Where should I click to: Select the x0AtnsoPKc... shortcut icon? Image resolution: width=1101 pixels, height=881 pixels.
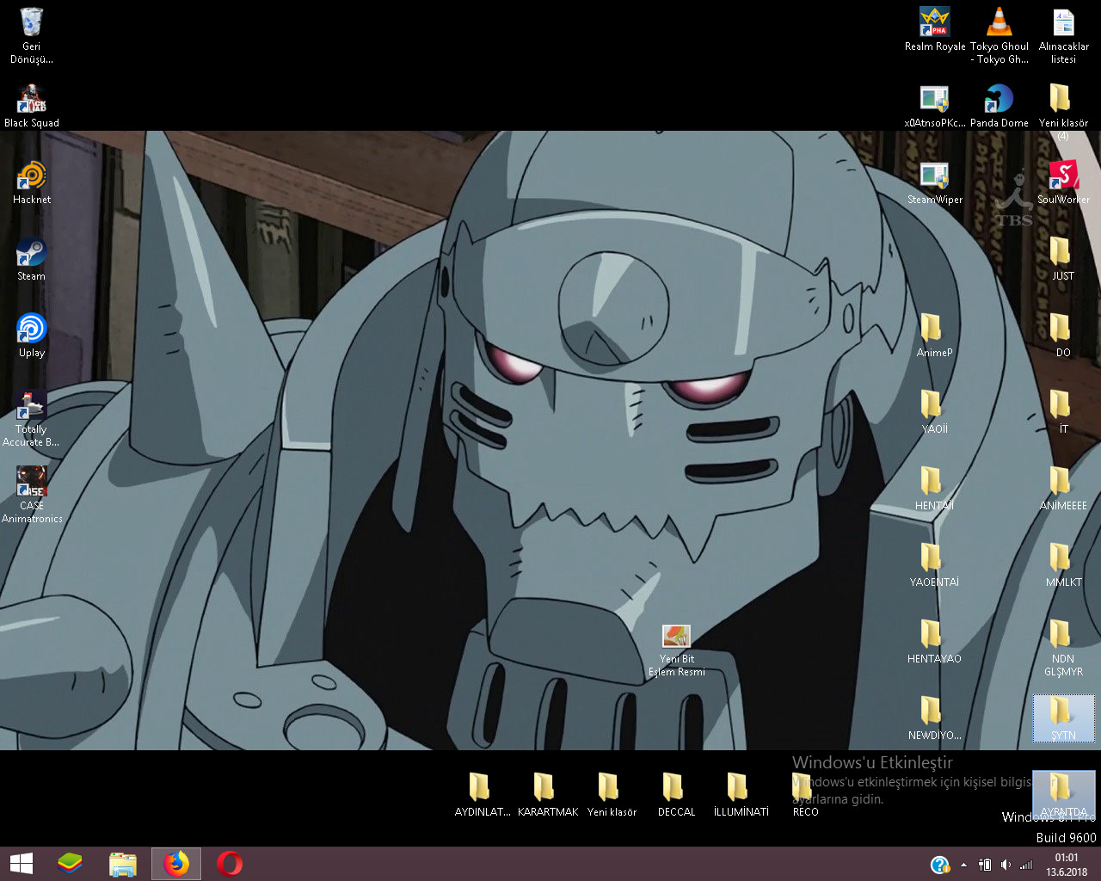point(935,105)
